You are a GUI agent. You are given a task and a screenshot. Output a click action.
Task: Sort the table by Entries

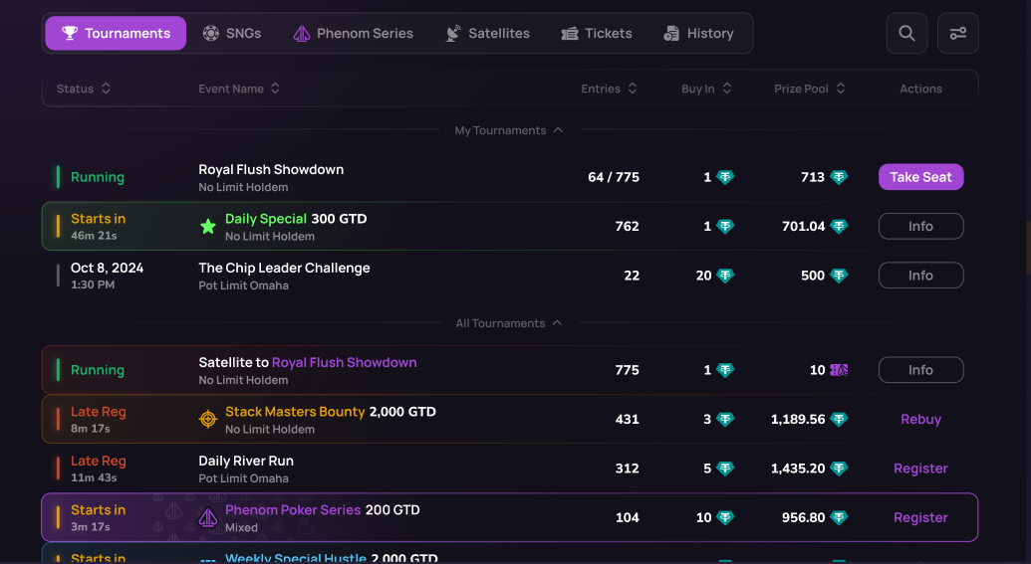pos(609,89)
